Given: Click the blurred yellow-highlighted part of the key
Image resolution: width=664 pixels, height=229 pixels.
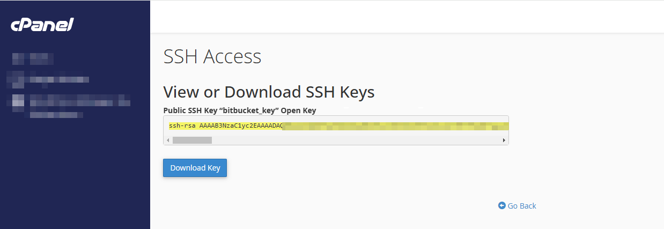Looking at the screenshot, I should coord(395,126).
